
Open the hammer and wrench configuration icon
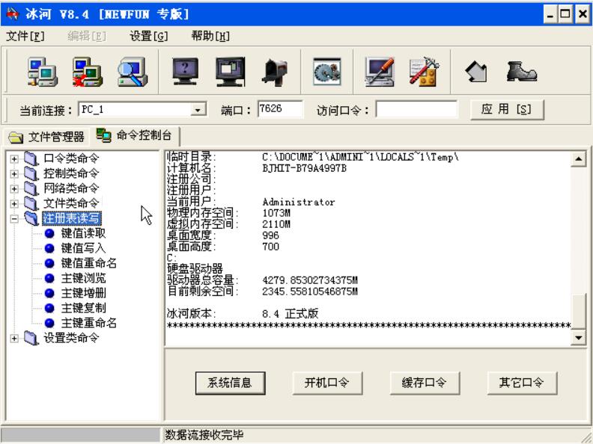[x=424, y=71]
